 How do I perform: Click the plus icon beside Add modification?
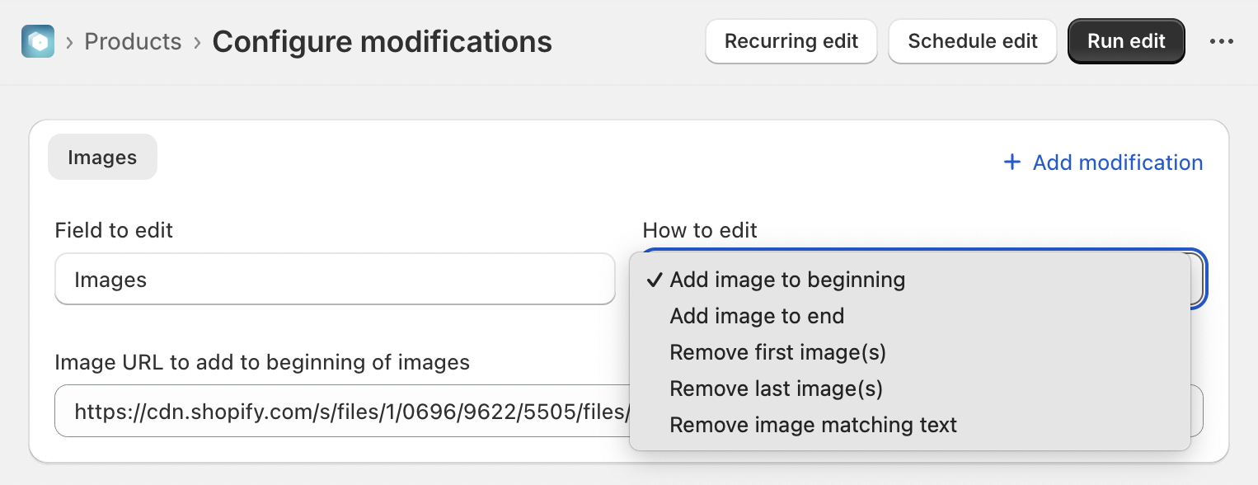(x=1012, y=162)
